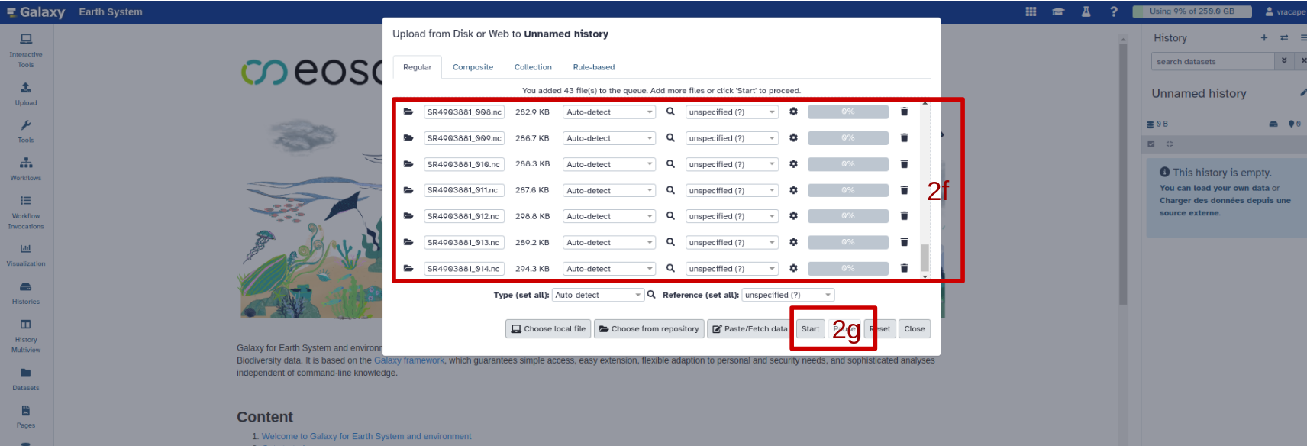1307x446 pixels.
Task: Switch to the Regular upload tab
Action: coord(418,67)
